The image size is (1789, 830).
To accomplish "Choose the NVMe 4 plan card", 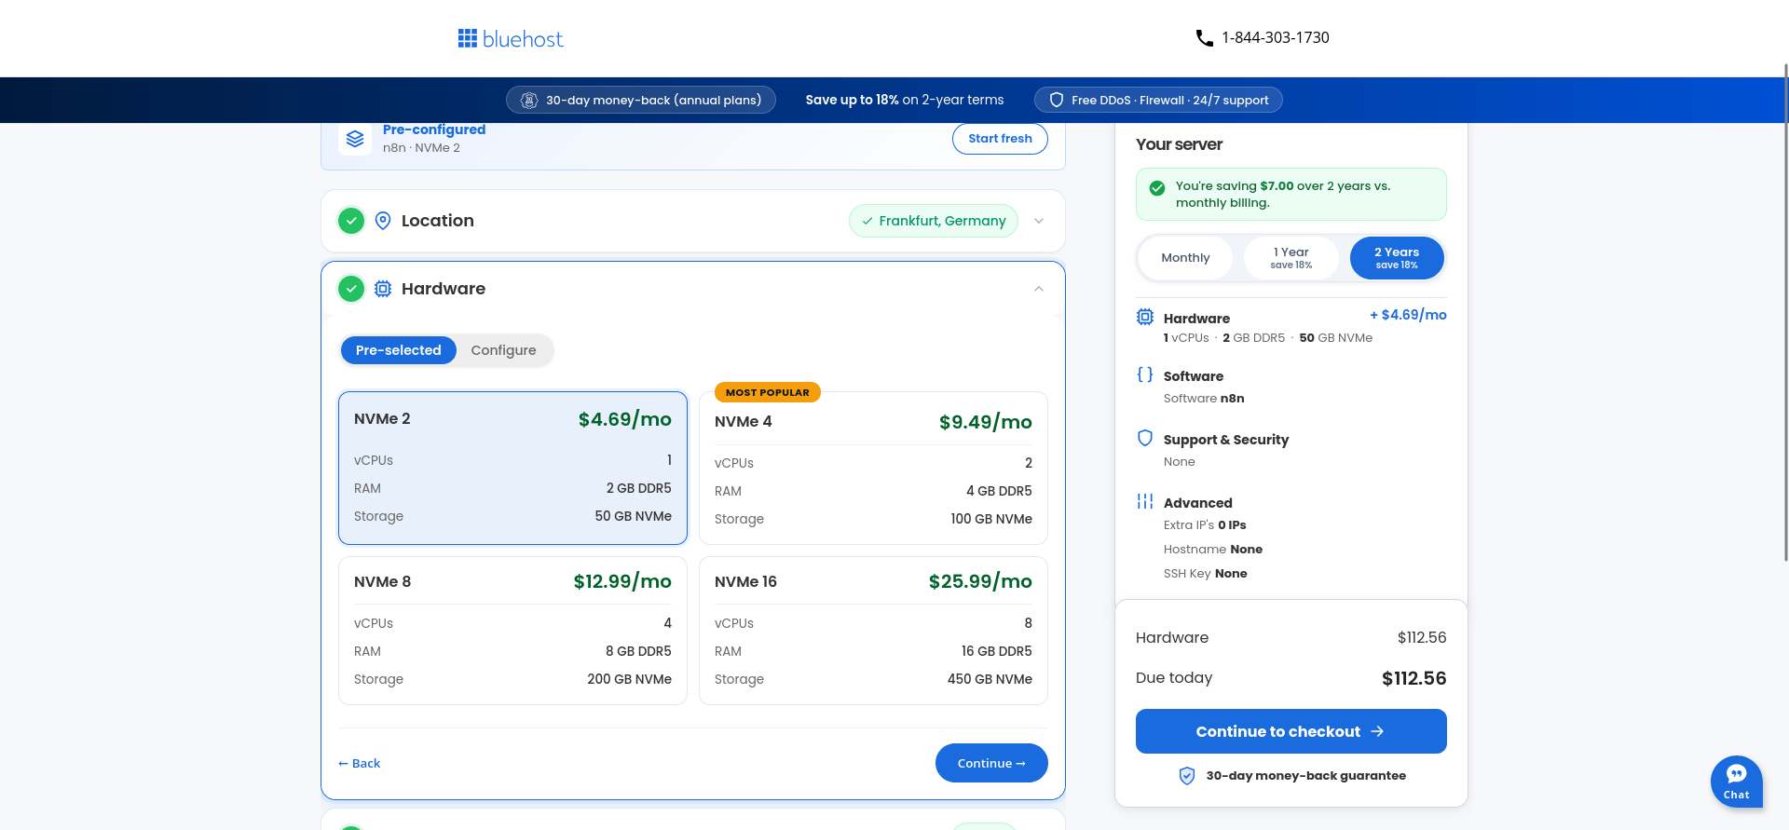I will point(873,468).
